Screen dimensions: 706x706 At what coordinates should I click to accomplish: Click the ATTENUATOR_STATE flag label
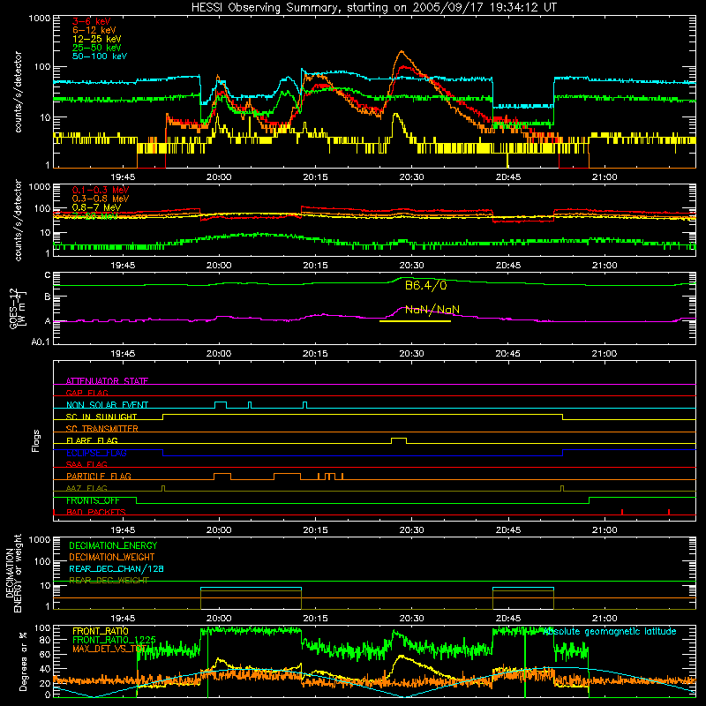pos(107,381)
